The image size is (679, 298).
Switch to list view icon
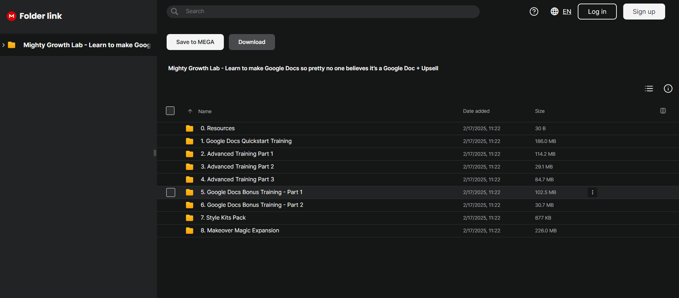tap(649, 89)
